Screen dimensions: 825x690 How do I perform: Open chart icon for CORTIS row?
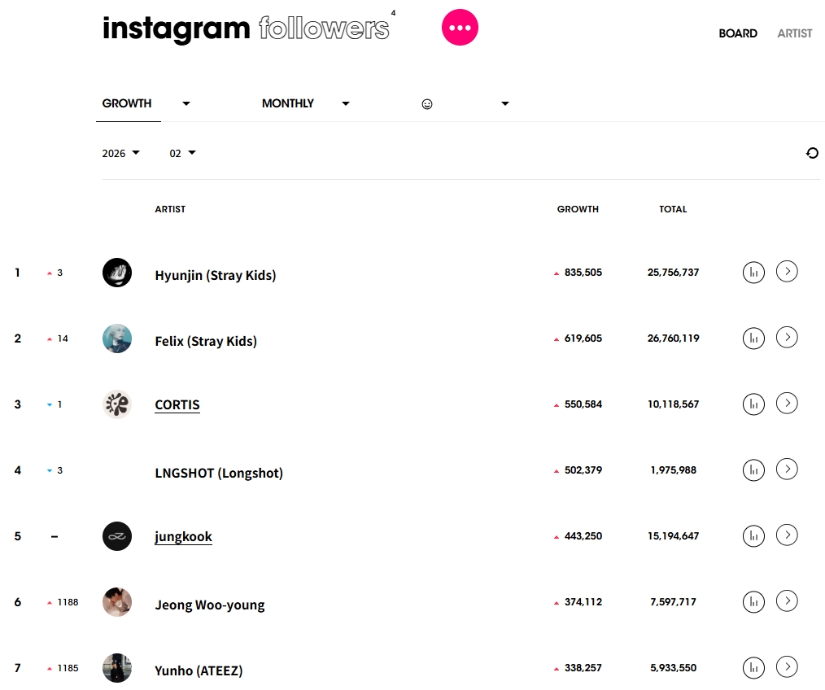coord(754,404)
